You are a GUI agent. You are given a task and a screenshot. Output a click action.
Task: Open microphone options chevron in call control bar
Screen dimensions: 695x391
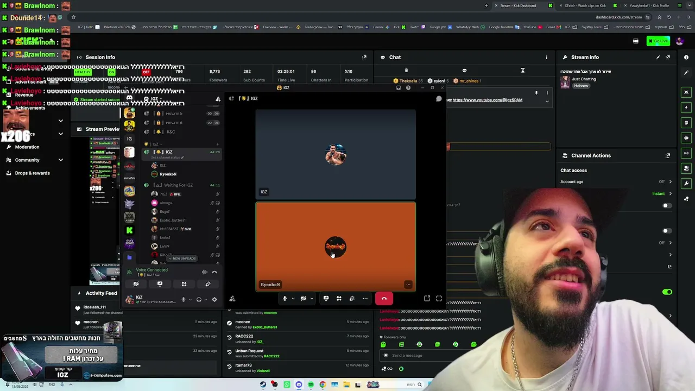coord(293,298)
